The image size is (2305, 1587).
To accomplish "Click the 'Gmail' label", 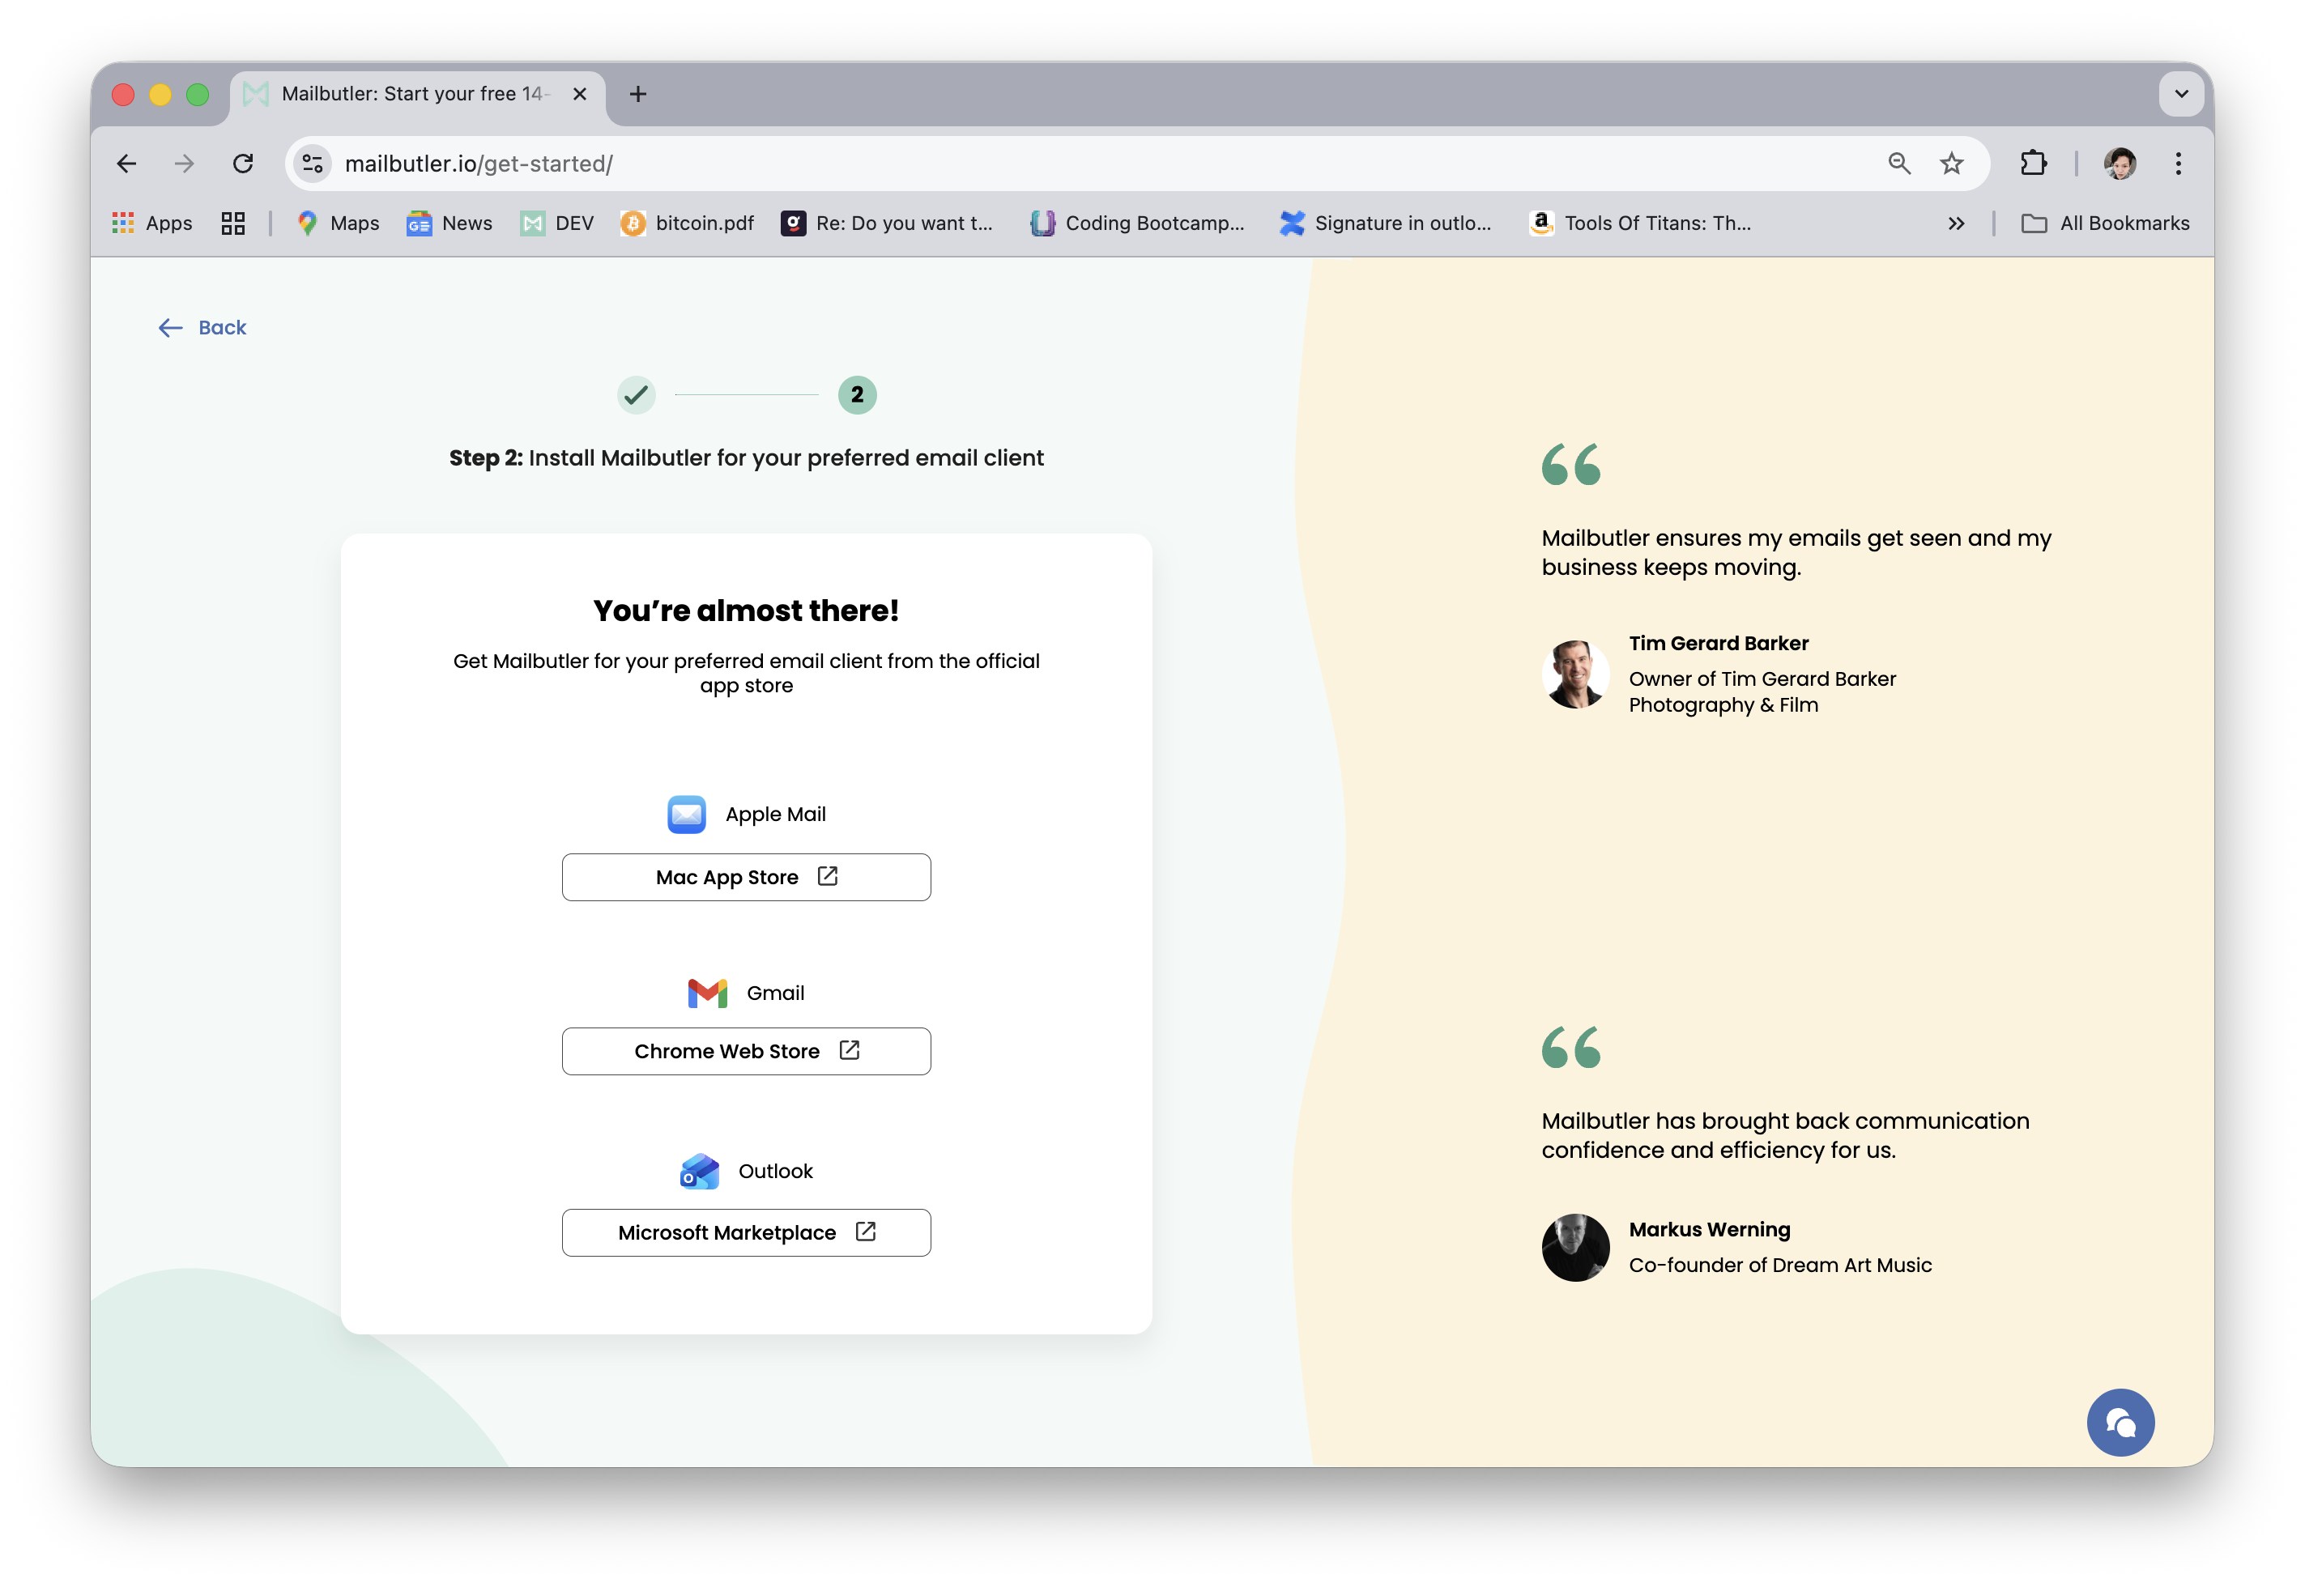I will 776,993.
